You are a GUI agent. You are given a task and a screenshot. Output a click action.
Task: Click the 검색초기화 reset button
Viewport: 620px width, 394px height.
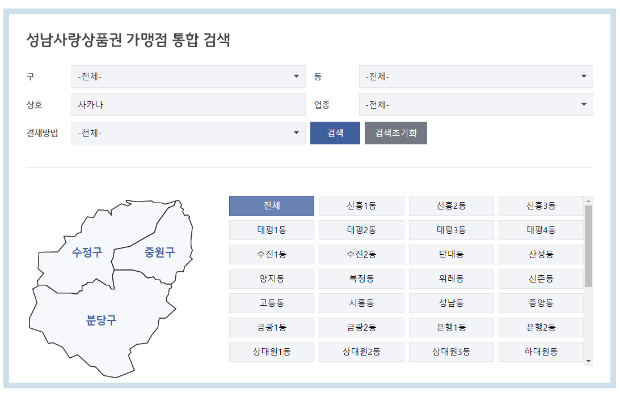click(395, 133)
